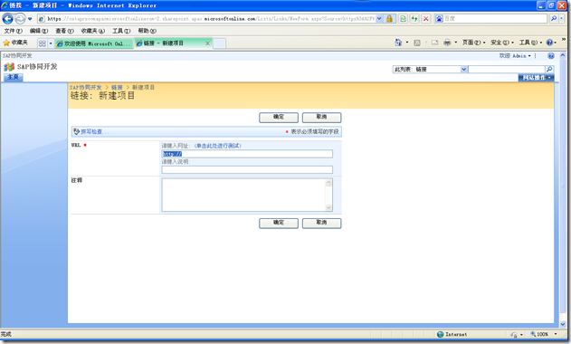Image resolution: width=571 pixels, height=344 pixels.
Task: Click the browser search magnifier button
Action: coord(554,18)
